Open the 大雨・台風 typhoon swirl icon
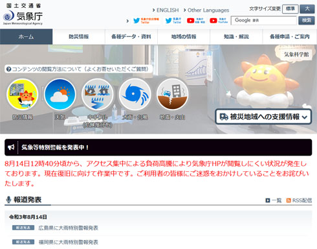 click(x=135, y=95)
